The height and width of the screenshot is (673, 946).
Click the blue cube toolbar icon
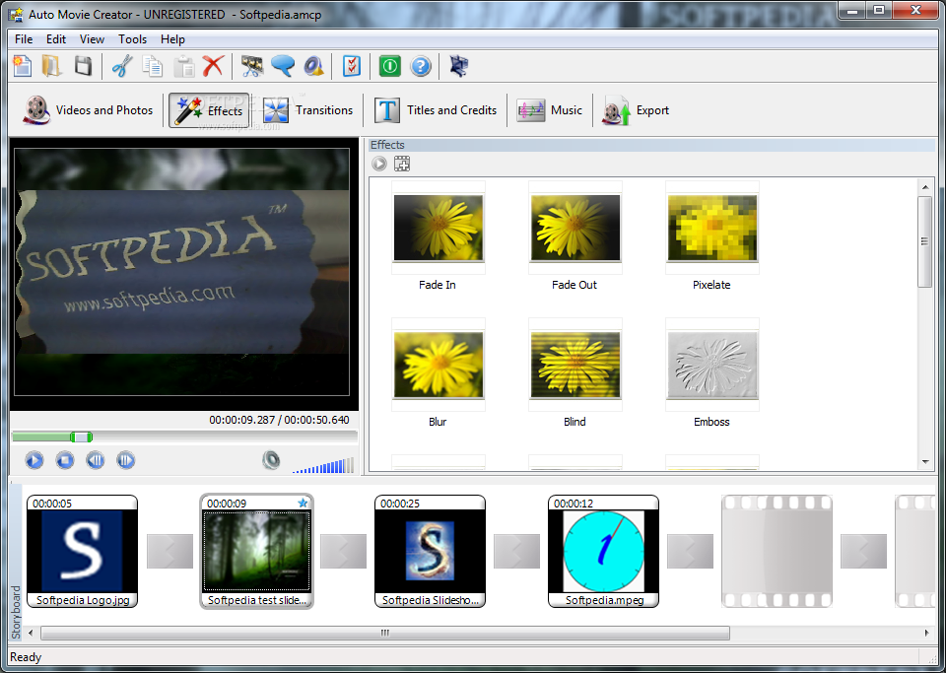coord(459,66)
